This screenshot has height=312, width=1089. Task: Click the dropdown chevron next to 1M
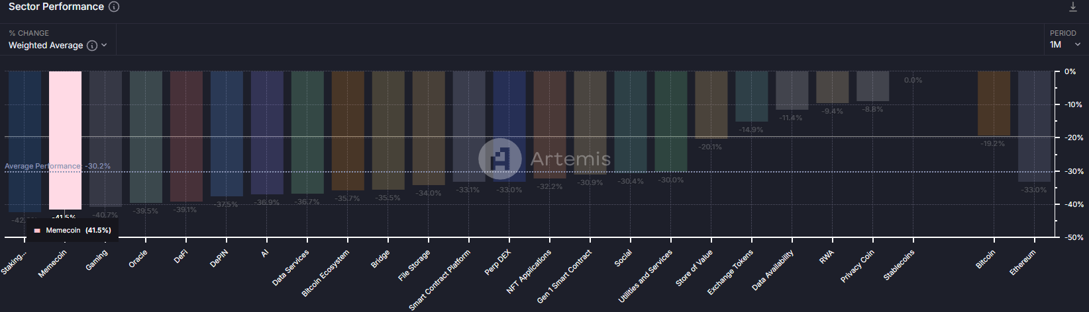click(x=1078, y=45)
